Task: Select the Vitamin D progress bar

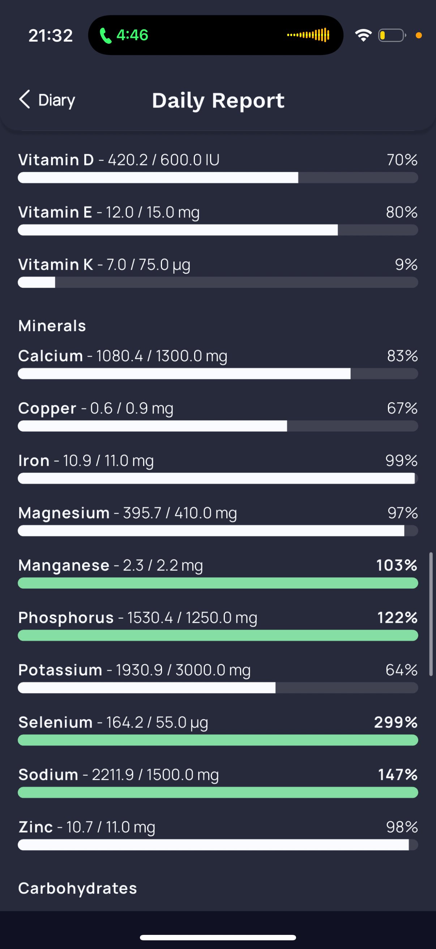Action: [218, 178]
